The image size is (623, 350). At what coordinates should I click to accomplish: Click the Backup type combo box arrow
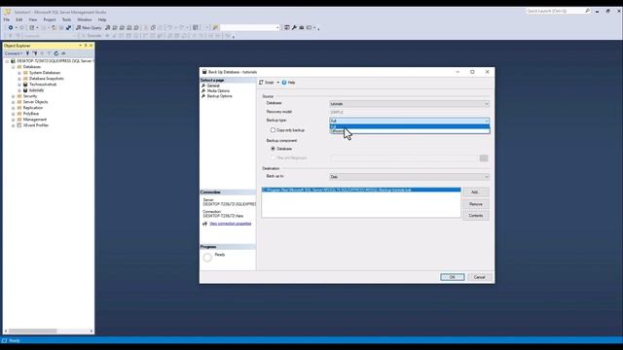point(487,121)
